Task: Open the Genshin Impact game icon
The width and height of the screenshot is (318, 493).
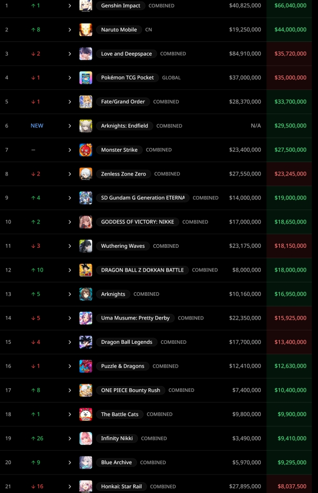Action: point(86,5)
